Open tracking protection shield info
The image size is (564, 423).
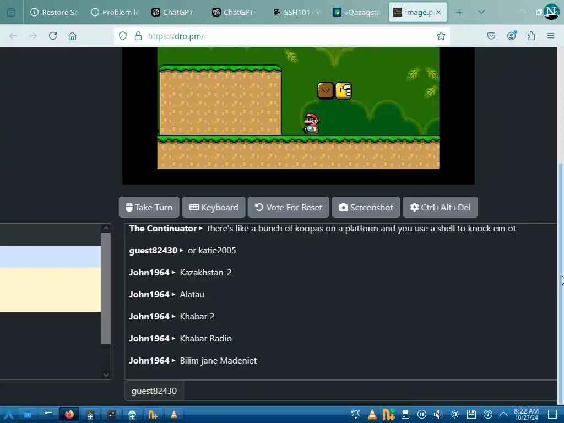point(123,36)
